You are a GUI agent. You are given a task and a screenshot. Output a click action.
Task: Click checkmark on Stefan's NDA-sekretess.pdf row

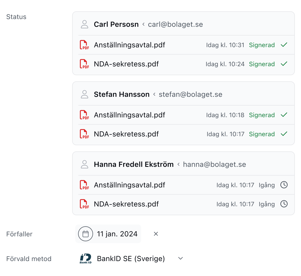(x=284, y=134)
